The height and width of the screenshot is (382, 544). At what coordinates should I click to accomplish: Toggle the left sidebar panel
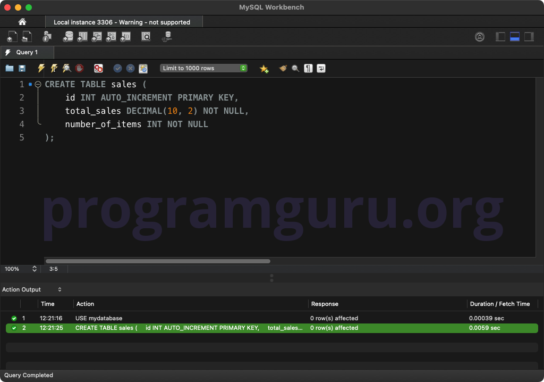pyautogui.click(x=500, y=37)
